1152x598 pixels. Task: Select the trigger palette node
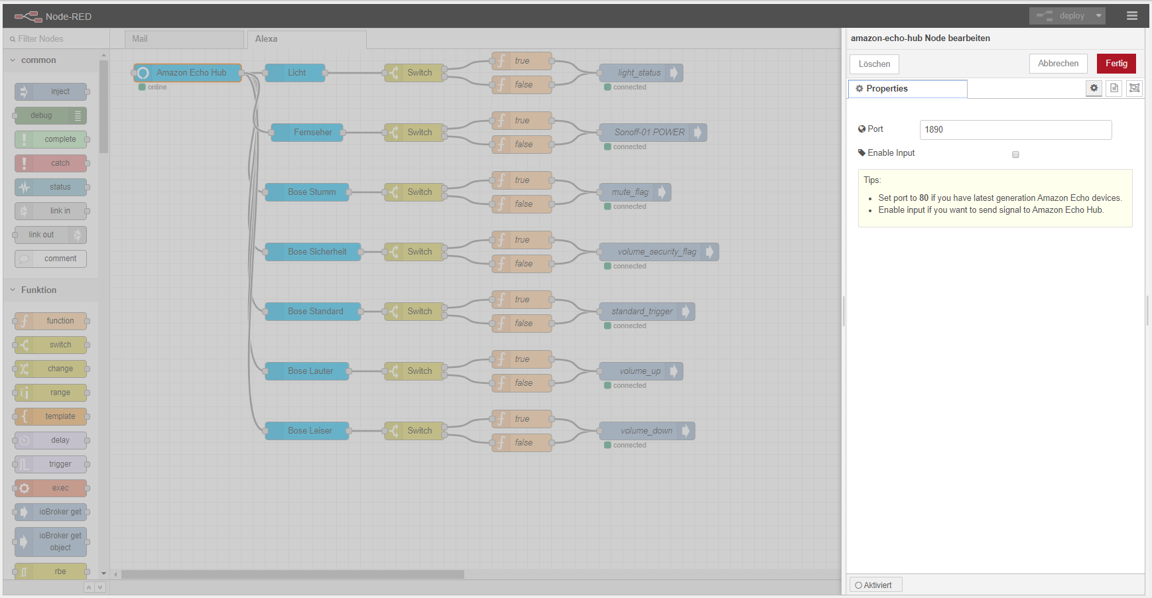coord(51,464)
